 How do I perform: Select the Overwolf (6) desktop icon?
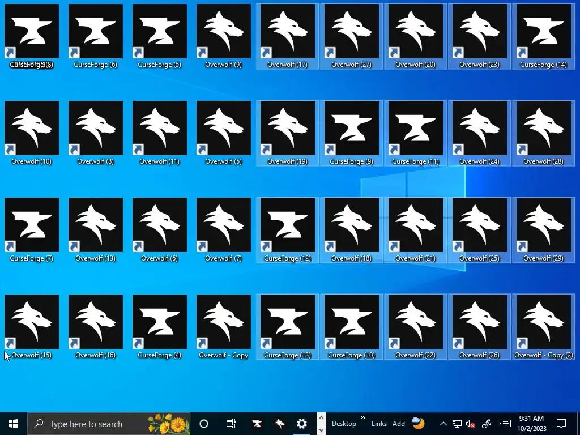[159, 230]
